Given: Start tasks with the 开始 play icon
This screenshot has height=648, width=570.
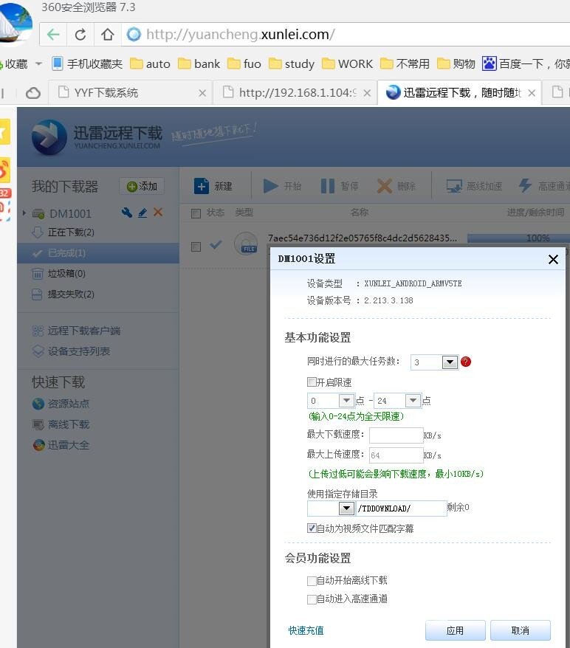Looking at the screenshot, I should coord(271,187).
